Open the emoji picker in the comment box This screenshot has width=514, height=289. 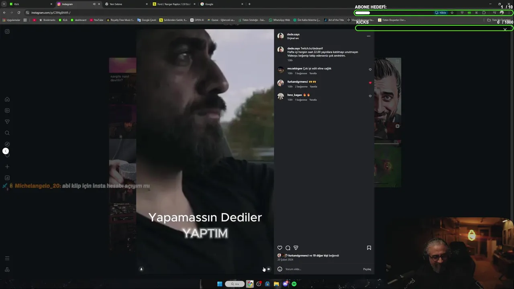280,269
